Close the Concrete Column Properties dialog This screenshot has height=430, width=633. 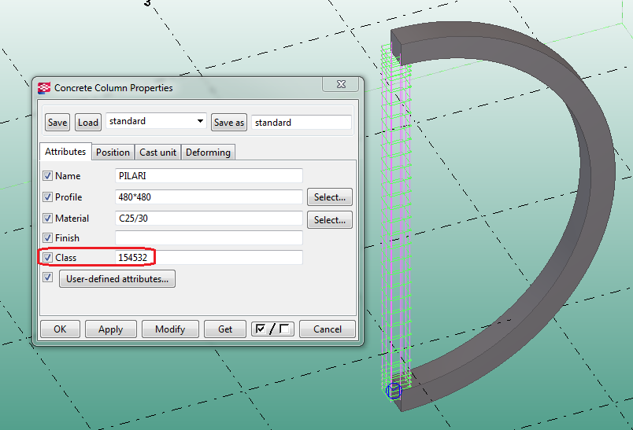coord(341,84)
